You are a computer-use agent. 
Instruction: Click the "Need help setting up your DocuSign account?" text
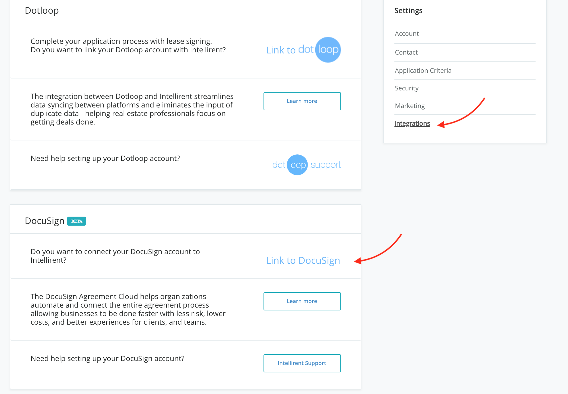[108, 358]
